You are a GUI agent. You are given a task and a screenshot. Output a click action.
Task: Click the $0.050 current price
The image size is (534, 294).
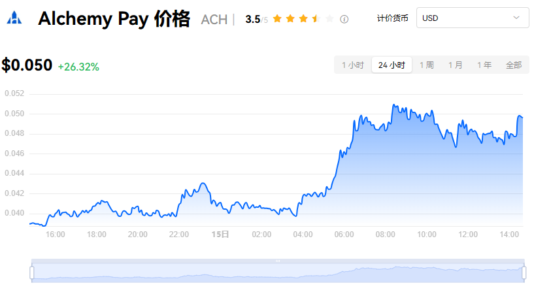tap(27, 65)
